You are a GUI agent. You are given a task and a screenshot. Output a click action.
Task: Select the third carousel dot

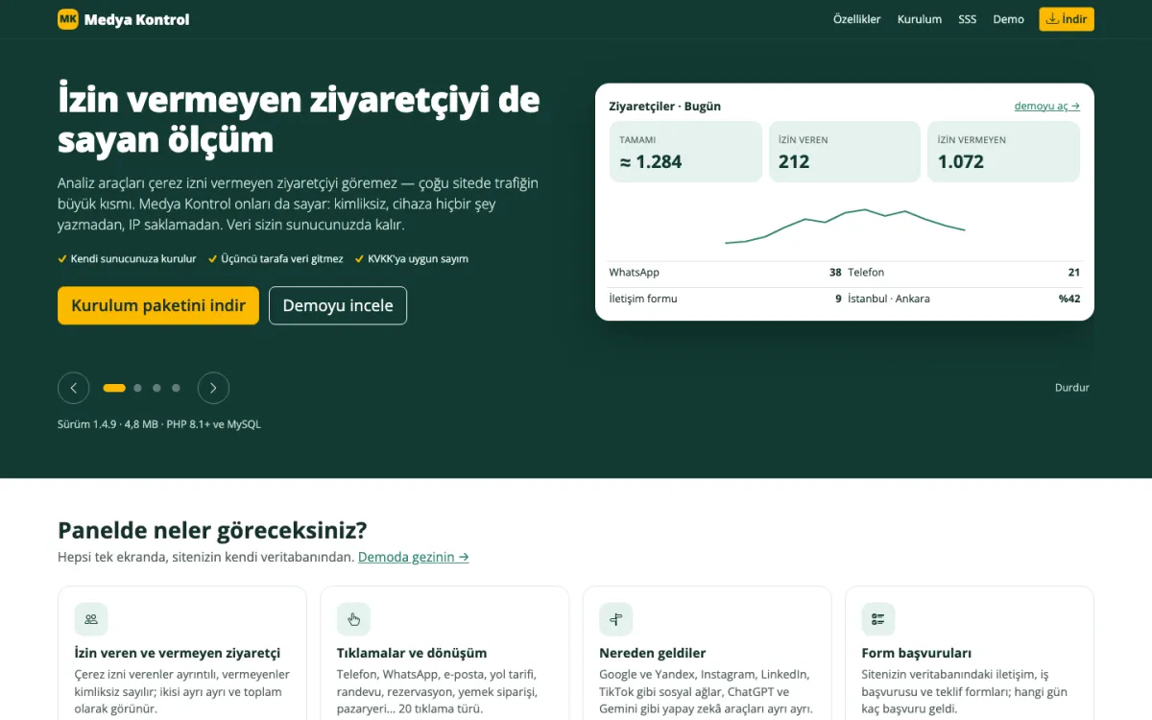(x=156, y=388)
